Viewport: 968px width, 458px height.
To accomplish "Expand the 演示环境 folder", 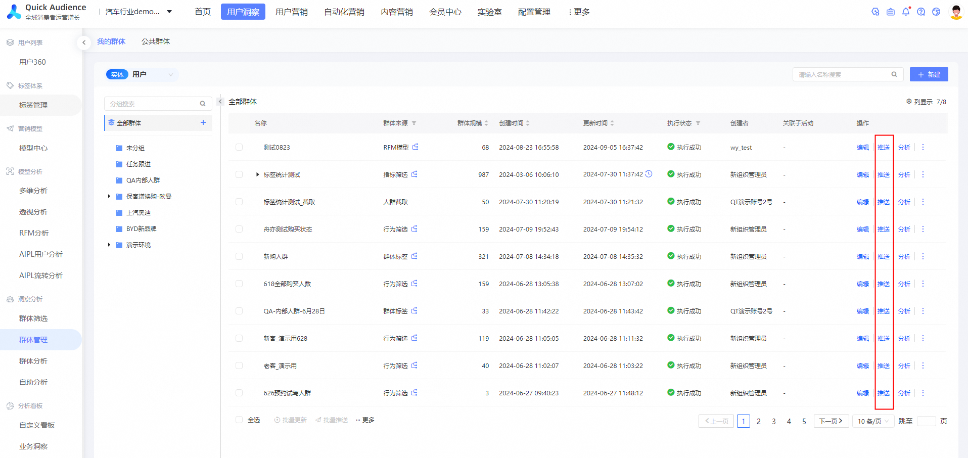I will (x=109, y=245).
